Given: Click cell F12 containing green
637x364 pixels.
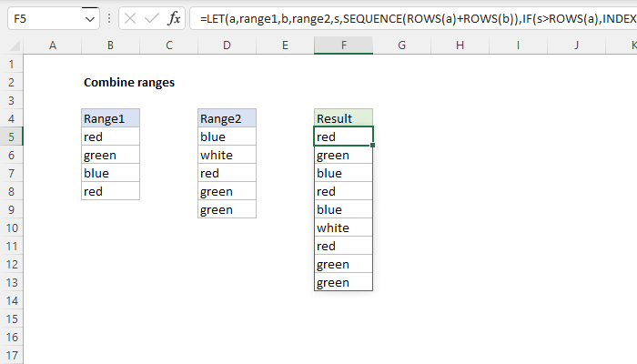Looking at the screenshot, I should [x=344, y=265].
